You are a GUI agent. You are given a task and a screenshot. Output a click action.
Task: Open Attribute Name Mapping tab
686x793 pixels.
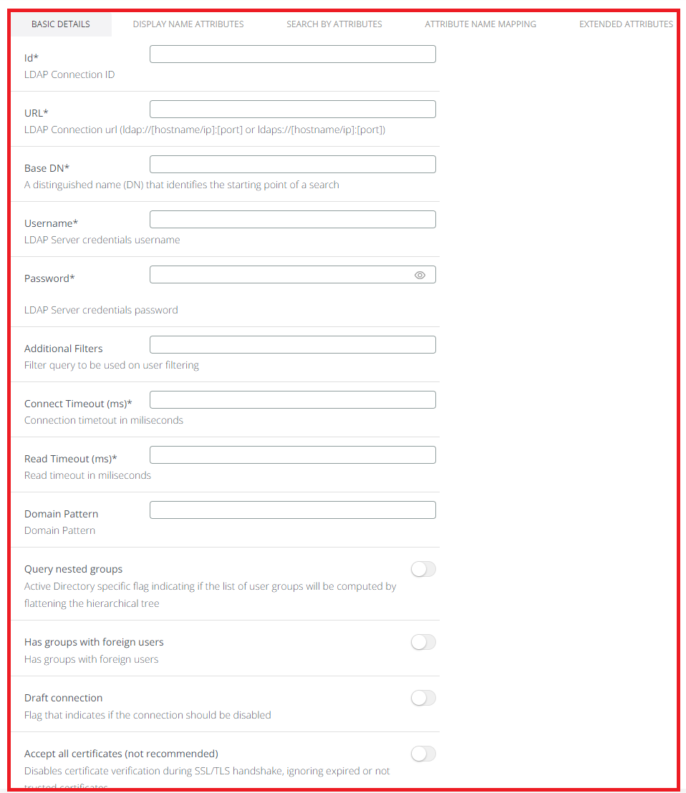[x=480, y=24]
